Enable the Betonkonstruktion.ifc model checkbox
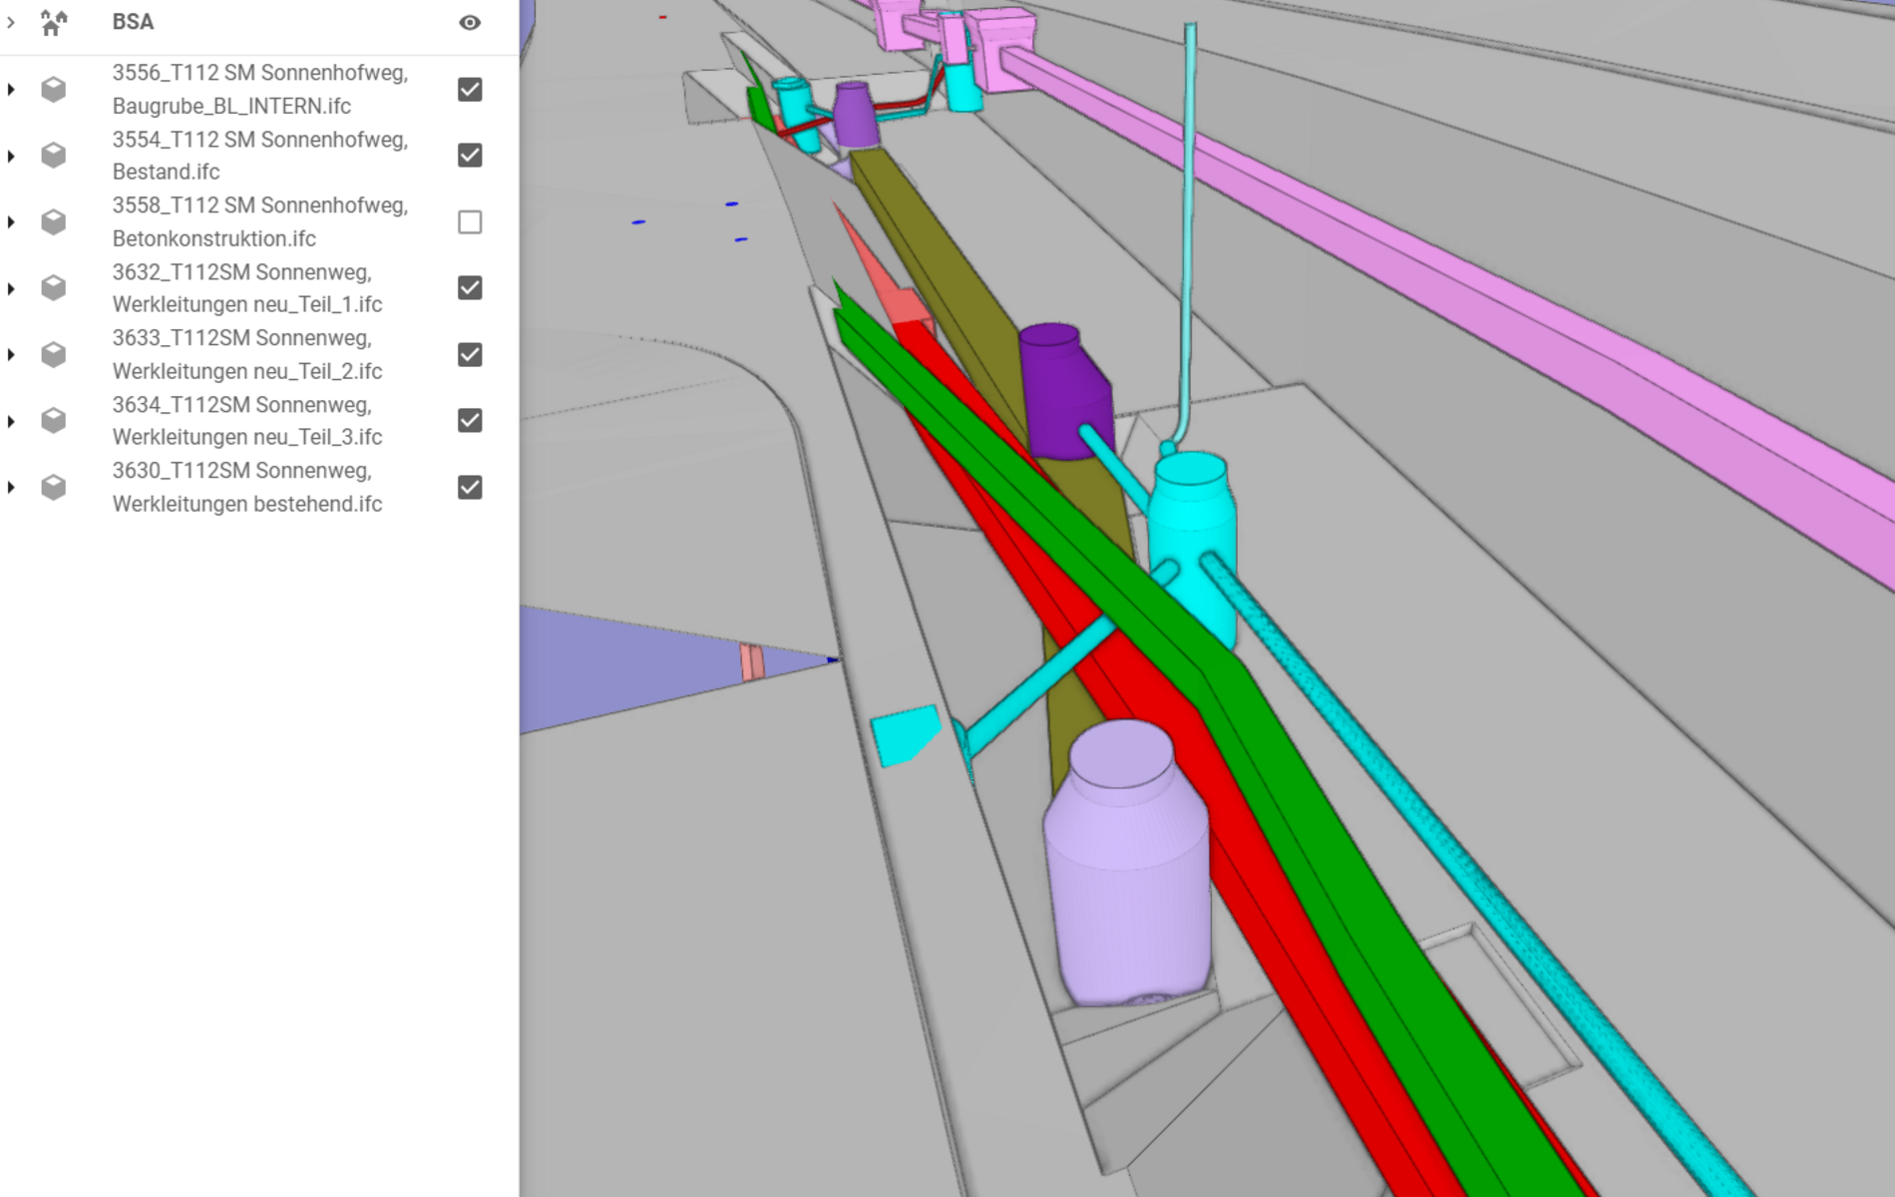Screen dimensions: 1895x1197 [x=470, y=221]
